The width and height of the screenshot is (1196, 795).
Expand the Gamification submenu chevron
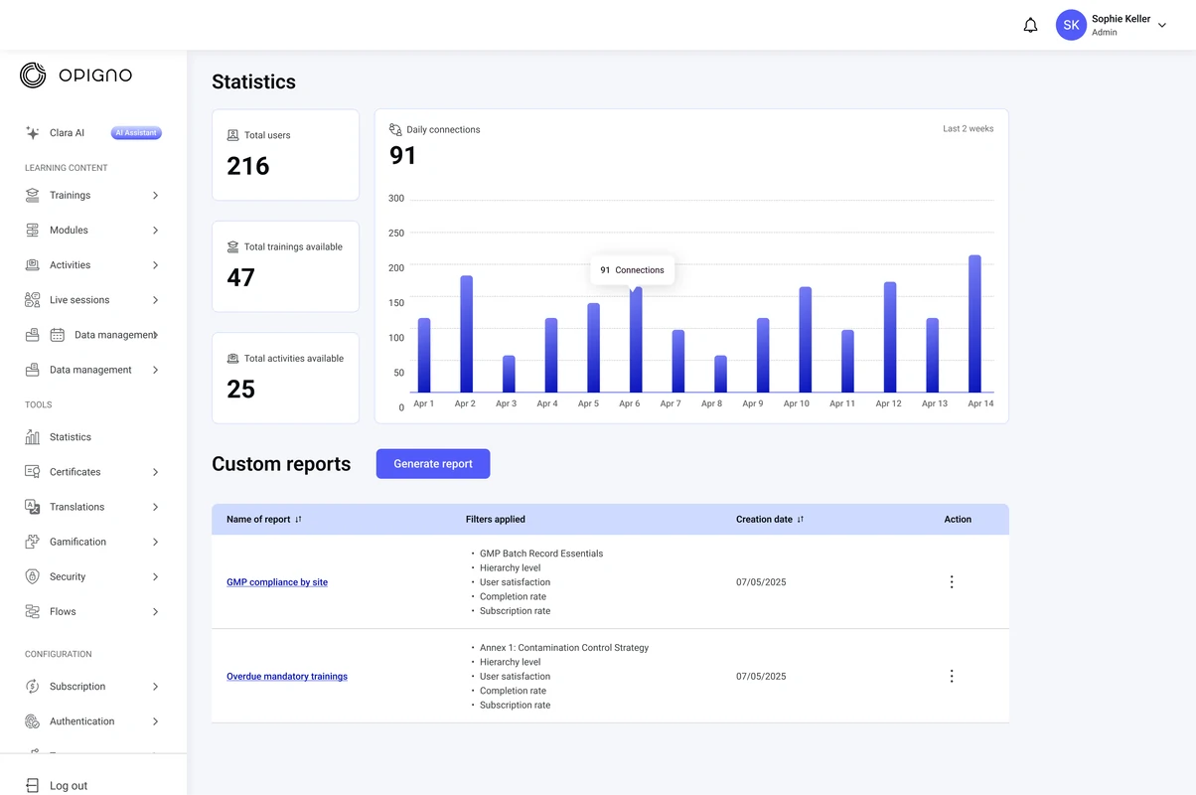[155, 542]
